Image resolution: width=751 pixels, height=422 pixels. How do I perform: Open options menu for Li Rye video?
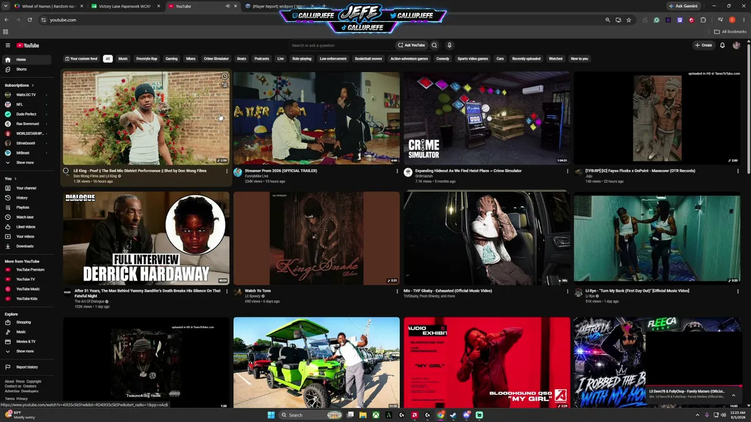pos(738,291)
